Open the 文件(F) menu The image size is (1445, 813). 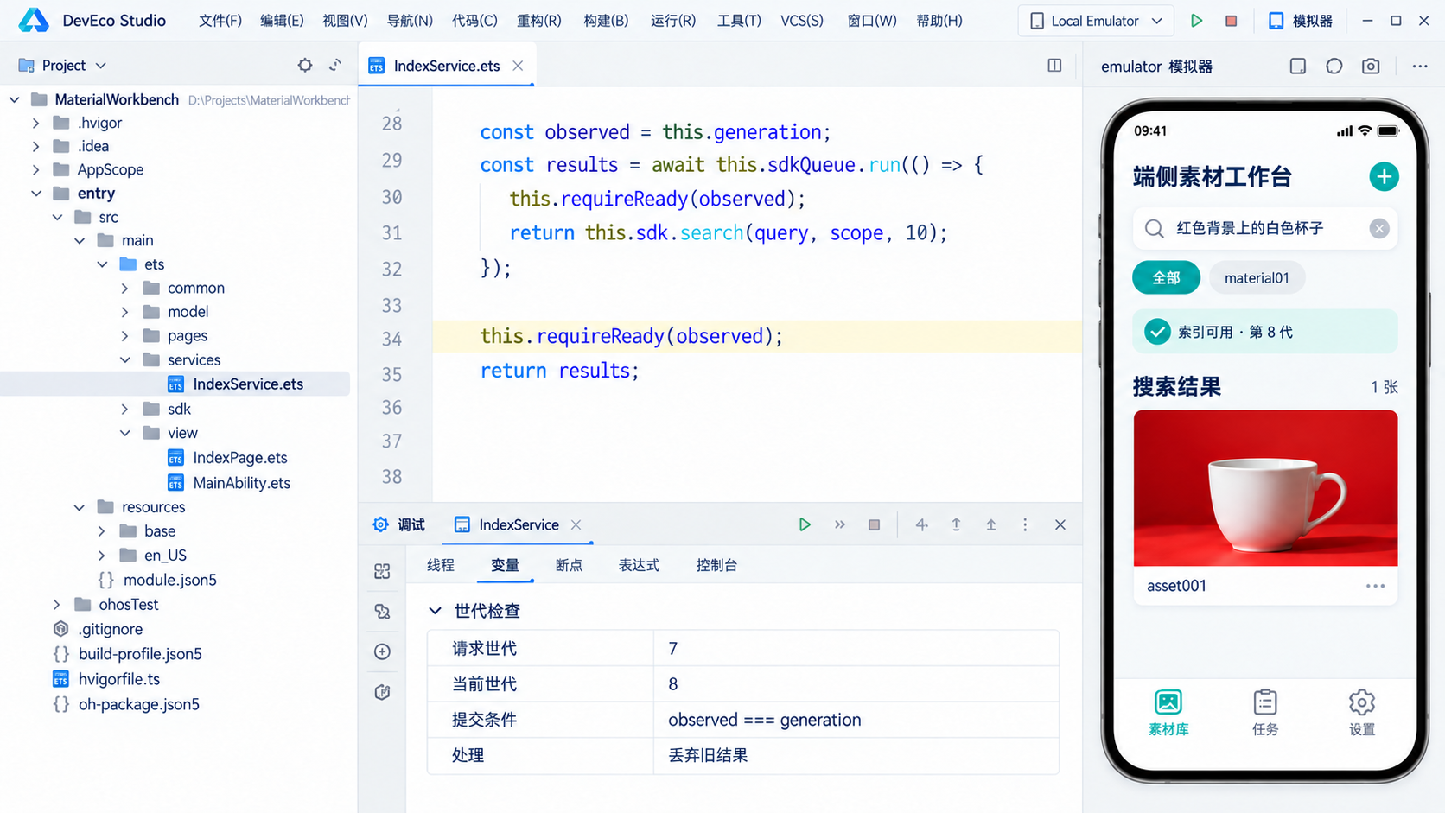[x=220, y=21]
